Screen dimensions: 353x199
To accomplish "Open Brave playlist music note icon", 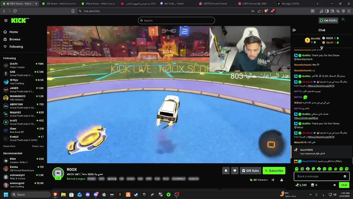I will pos(321,11).
